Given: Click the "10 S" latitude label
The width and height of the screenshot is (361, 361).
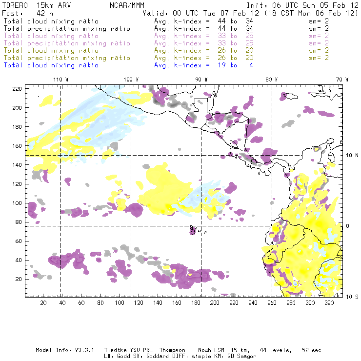Looking at the screenshot, I should click(352, 297).
